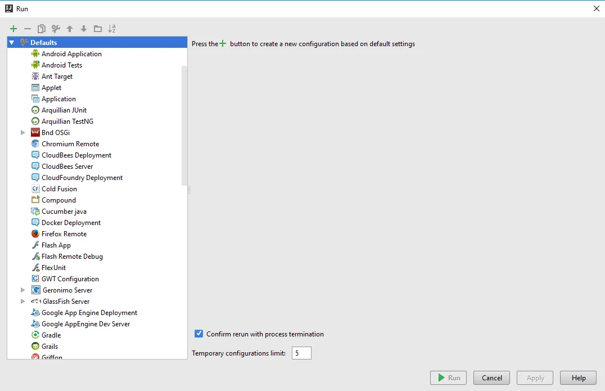Click the Run button

[x=448, y=378]
